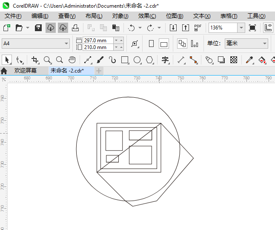Click the Print icon
This screenshot has width=275, height=230.
75,28
